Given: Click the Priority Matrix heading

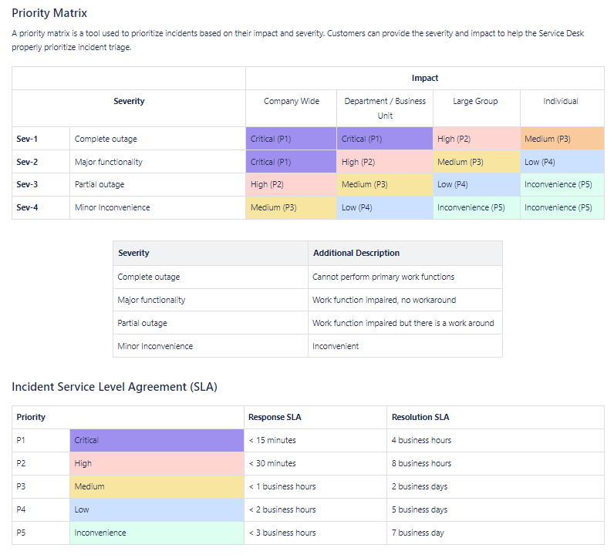Looking at the screenshot, I should 49,13.
